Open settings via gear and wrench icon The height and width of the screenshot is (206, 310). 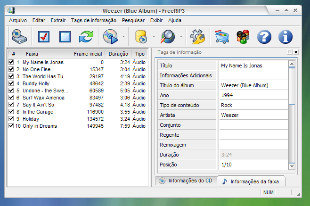pyautogui.click(x=197, y=37)
